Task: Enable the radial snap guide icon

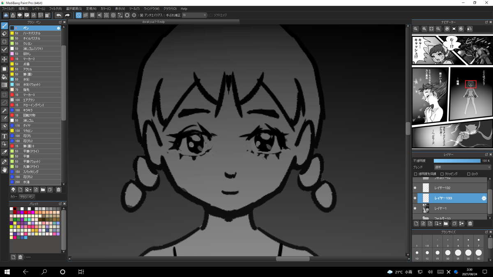Action: pyautogui.click(x=106, y=15)
